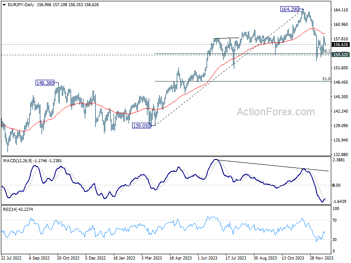Select the 38.2 Fibonacci level label
The image size is (351, 263).
coord(326,51)
